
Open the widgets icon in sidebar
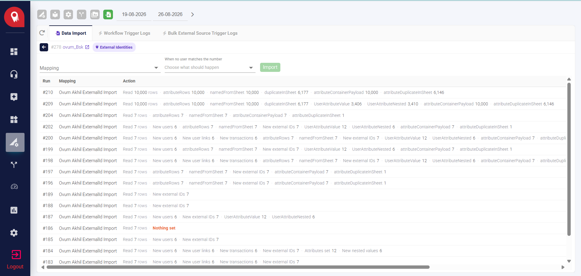click(14, 120)
